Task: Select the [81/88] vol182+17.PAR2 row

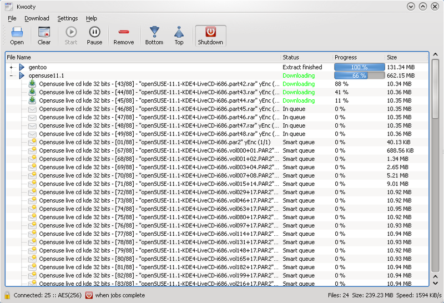Action: [x=217, y=267]
